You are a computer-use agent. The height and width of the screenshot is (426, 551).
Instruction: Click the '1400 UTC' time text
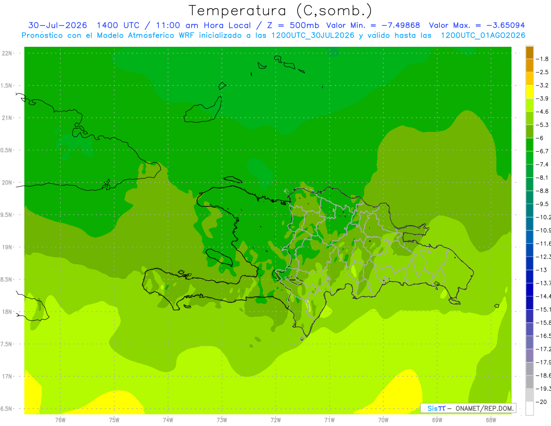coord(118,25)
